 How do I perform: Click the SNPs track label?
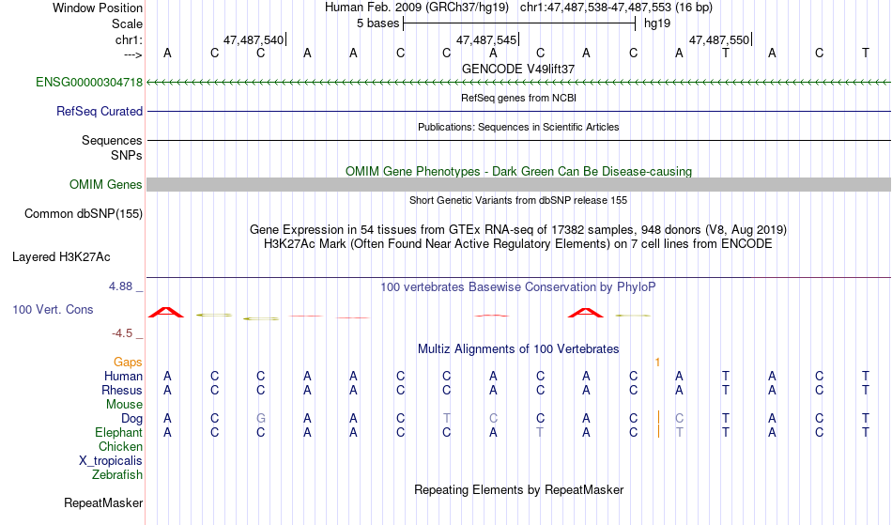click(127, 155)
